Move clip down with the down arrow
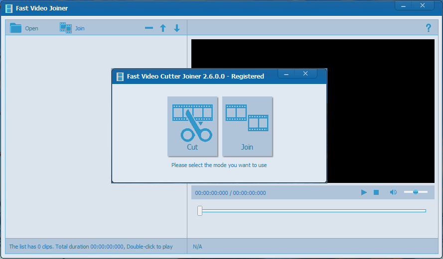Viewport: 443px width, 259px height. click(177, 28)
